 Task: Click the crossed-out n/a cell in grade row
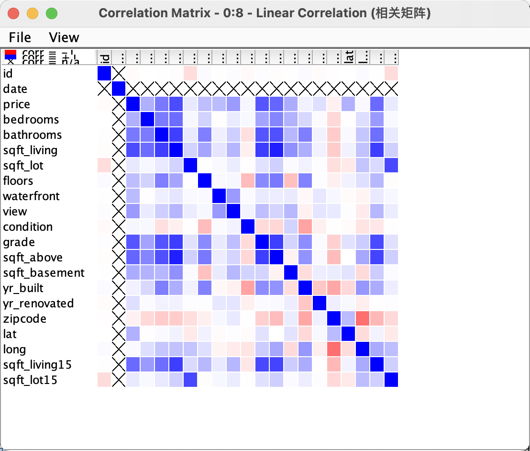pos(119,242)
